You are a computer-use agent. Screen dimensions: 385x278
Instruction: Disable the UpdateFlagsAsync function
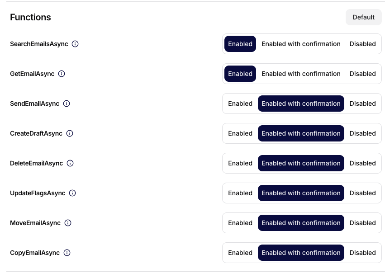click(x=362, y=193)
